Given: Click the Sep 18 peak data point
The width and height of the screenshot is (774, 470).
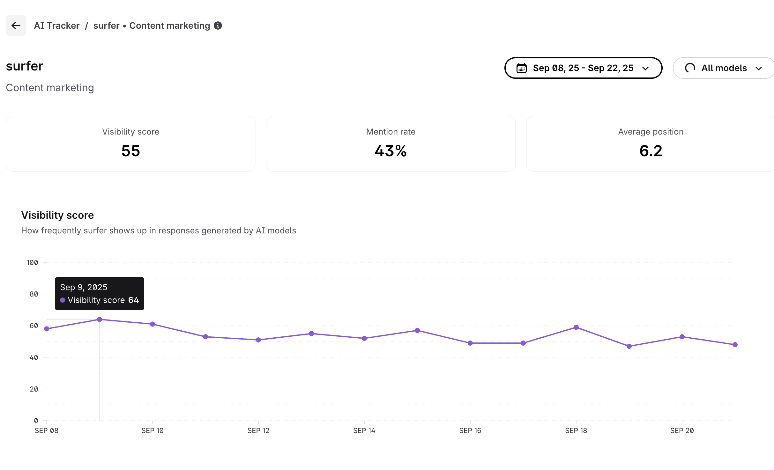Looking at the screenshot, I should tap(576, 327).
